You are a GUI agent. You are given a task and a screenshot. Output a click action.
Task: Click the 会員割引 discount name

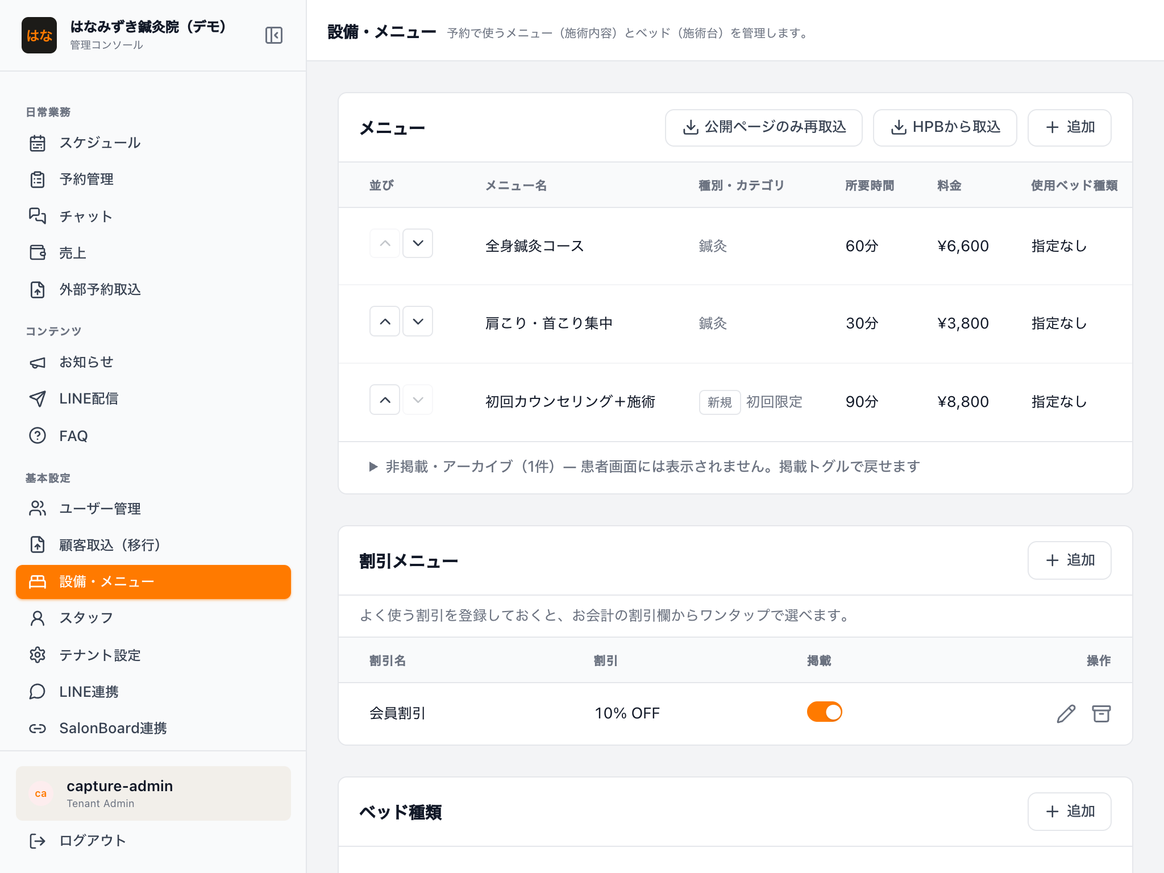point(397,713)
